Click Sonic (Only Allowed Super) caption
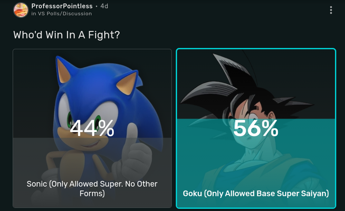The image size is (345, 211). (x=92, y=189)
